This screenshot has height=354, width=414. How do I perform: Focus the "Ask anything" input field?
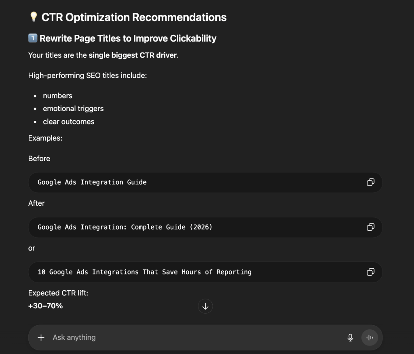pos(162,337)
